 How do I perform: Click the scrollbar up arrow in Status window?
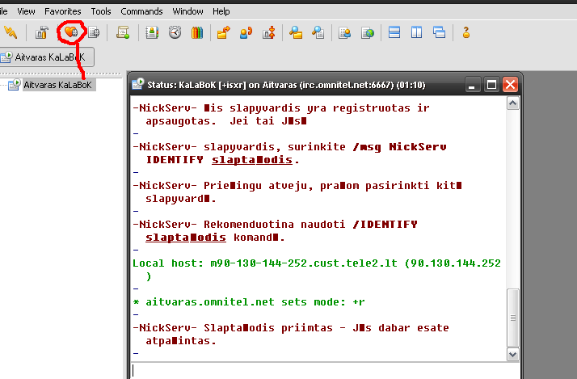coord(513,103)
